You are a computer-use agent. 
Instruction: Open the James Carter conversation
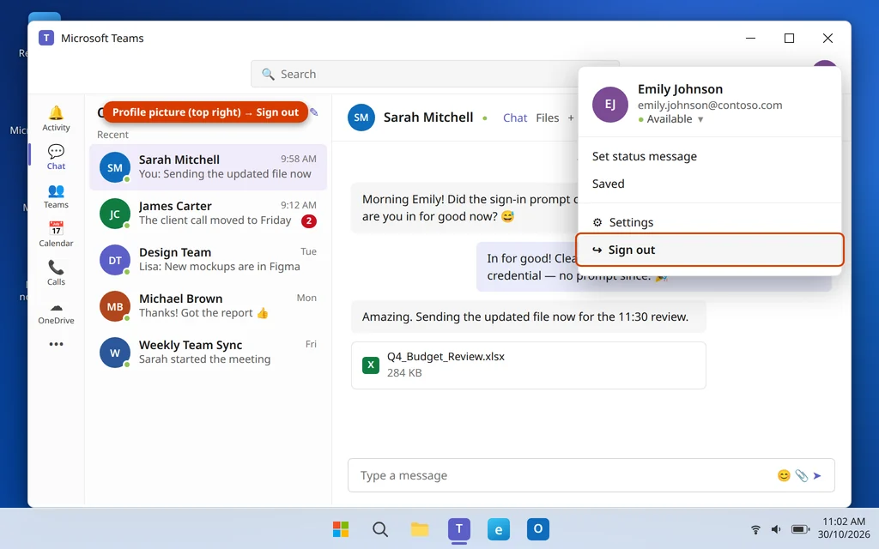point(208,214)
